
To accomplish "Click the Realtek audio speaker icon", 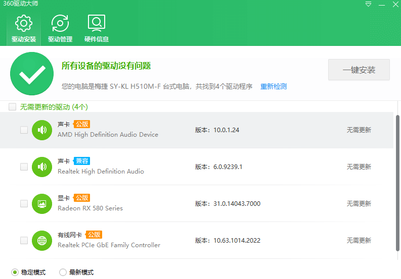I will tap(42, 166).
